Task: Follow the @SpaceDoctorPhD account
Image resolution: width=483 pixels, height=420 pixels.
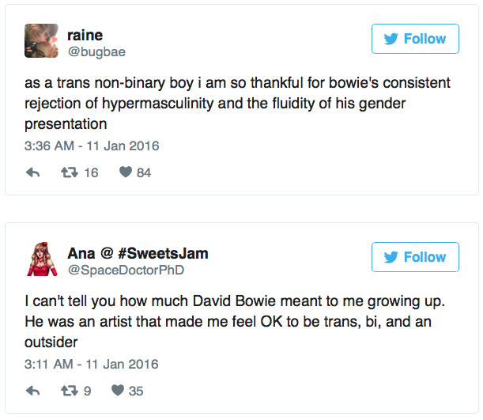Action: [x=415, y=257]
